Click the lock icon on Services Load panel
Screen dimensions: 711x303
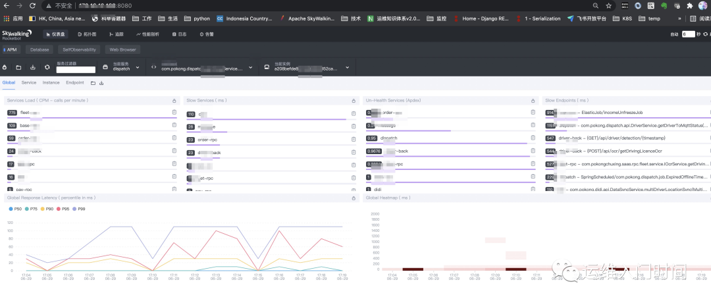174,101
